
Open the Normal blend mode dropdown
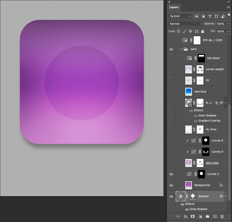(x=185, y=24)
